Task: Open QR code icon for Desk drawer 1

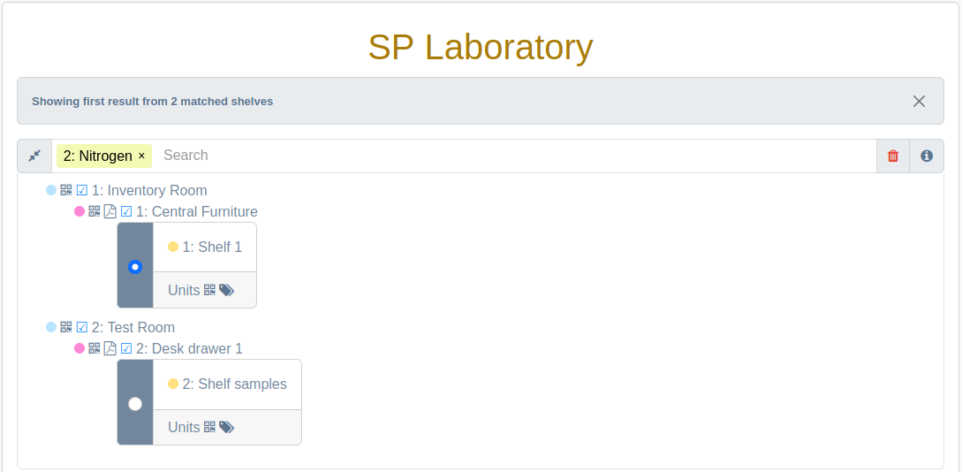Action: tap(95, 348)
